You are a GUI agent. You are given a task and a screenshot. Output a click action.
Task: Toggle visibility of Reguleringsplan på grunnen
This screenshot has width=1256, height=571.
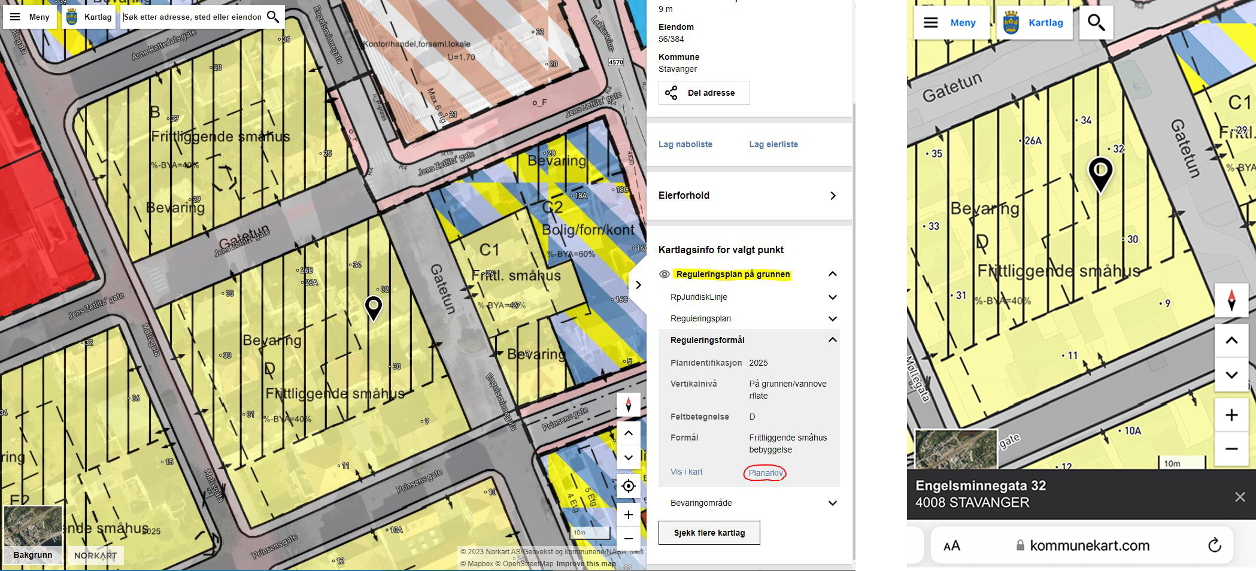click(665, 274)
